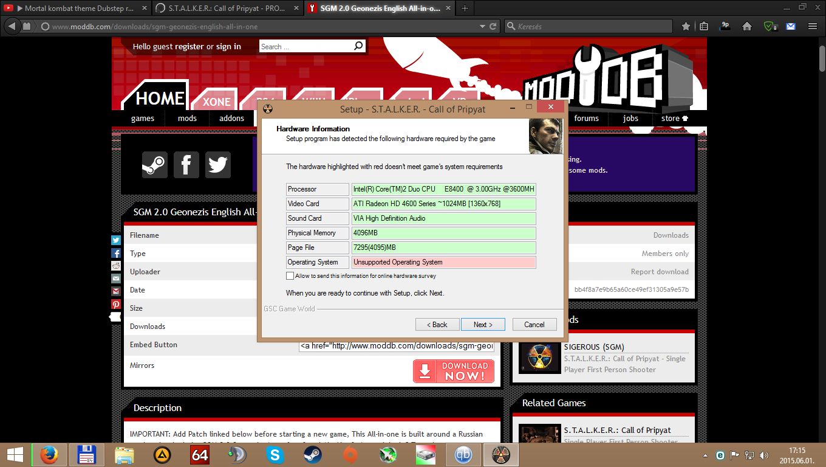The width and height of the screenshot is (826, 467).
Task: Open the Skype icon in the taskbar
Action: pos(275,455)
